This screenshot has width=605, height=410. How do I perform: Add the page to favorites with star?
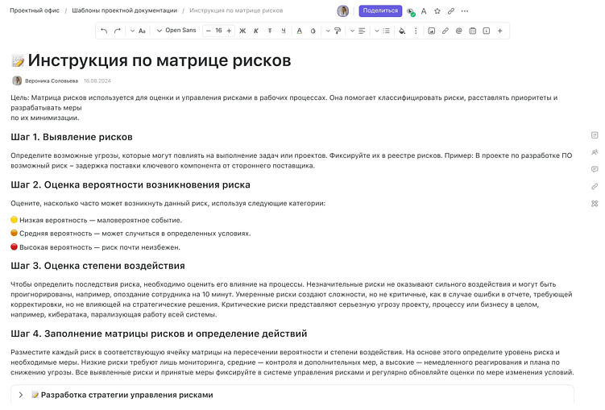(x=437, y=11)
